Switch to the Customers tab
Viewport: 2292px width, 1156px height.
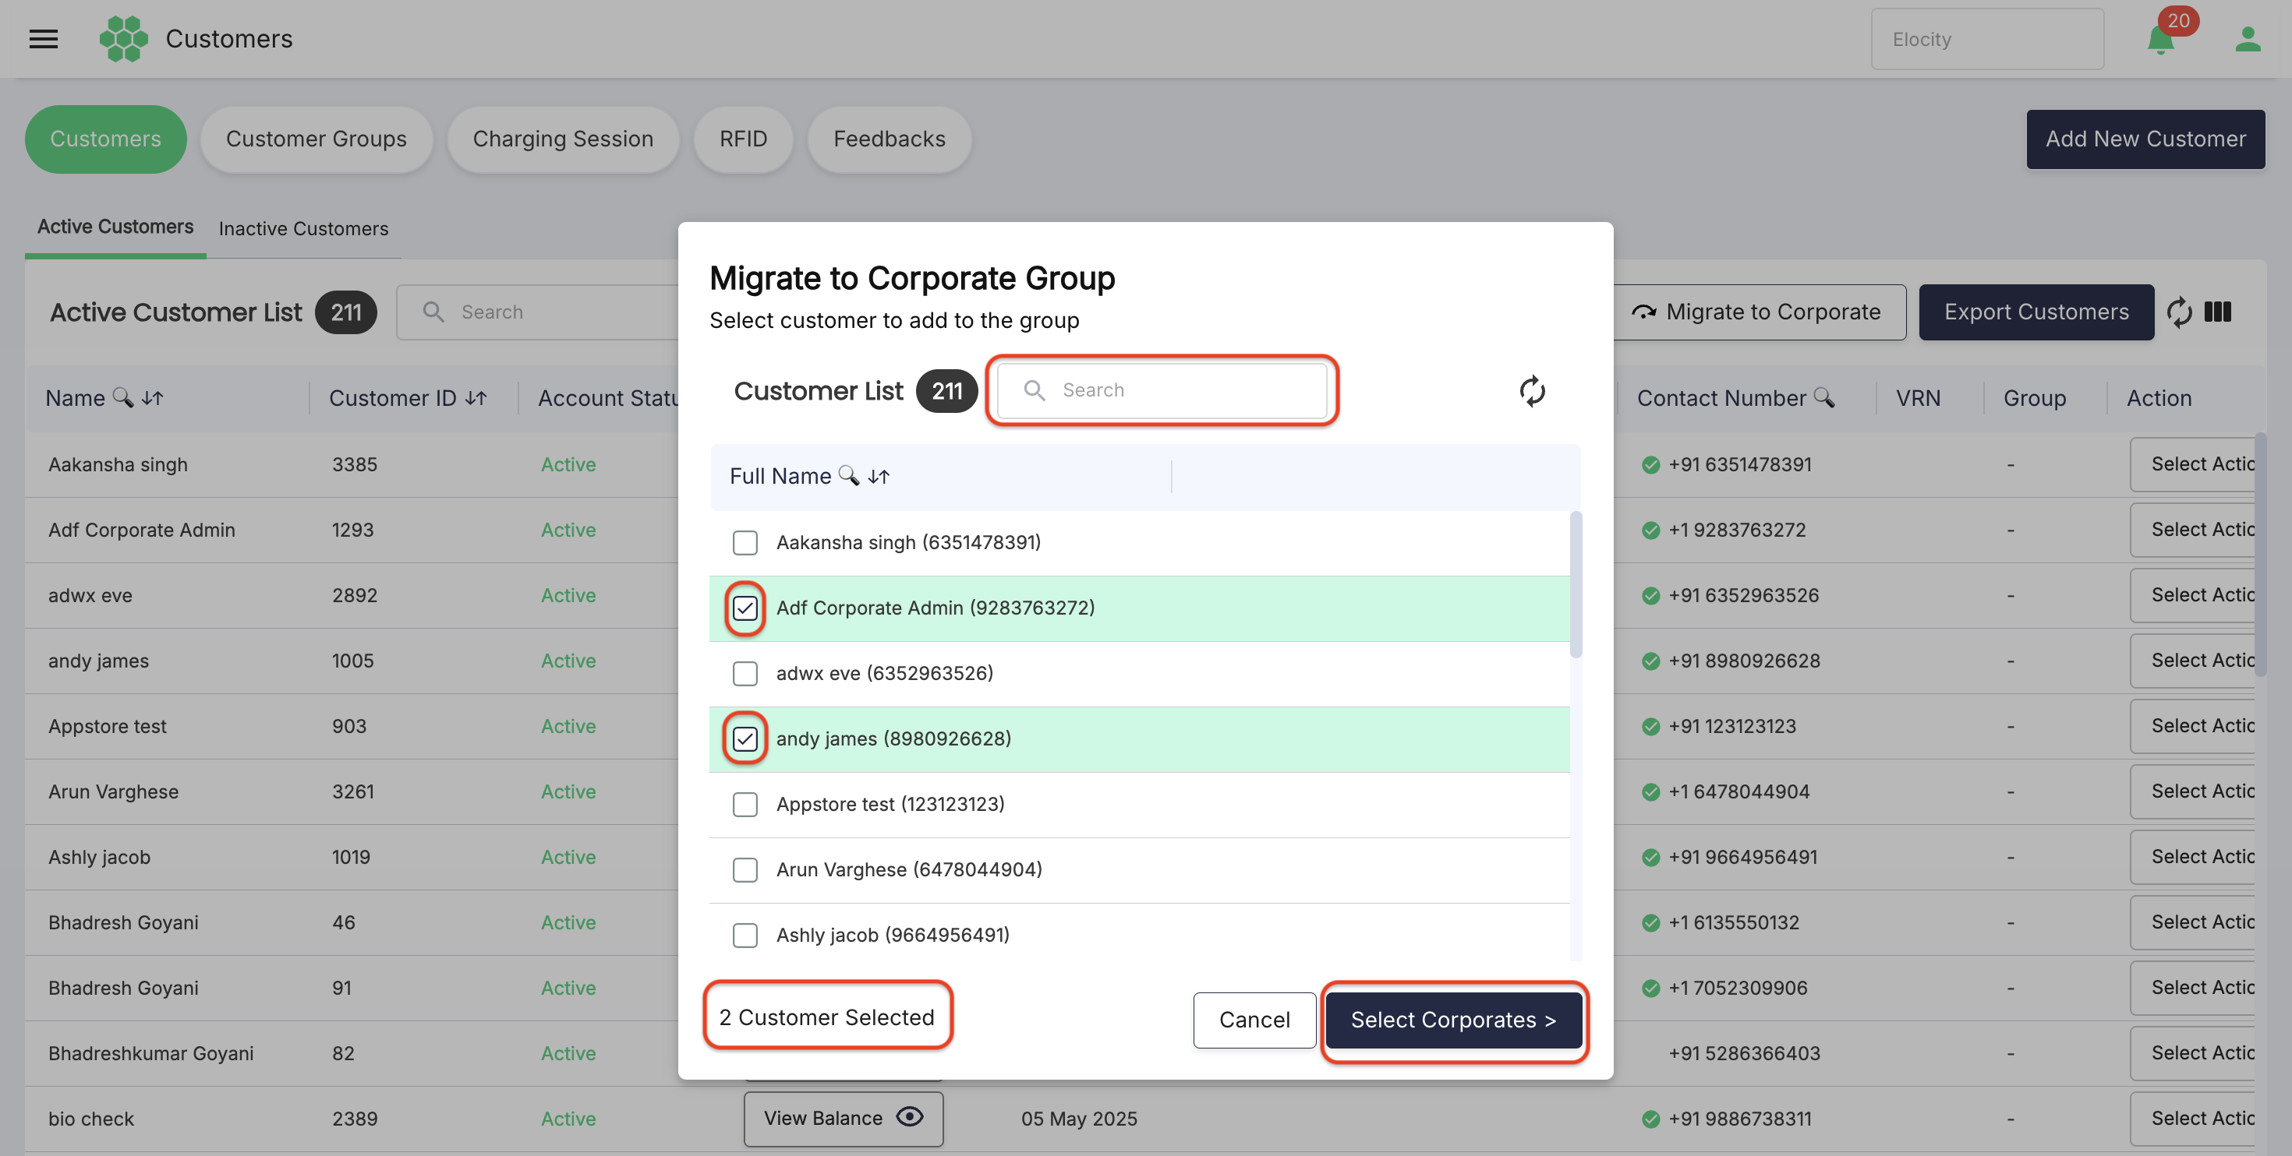click(106, 139)
